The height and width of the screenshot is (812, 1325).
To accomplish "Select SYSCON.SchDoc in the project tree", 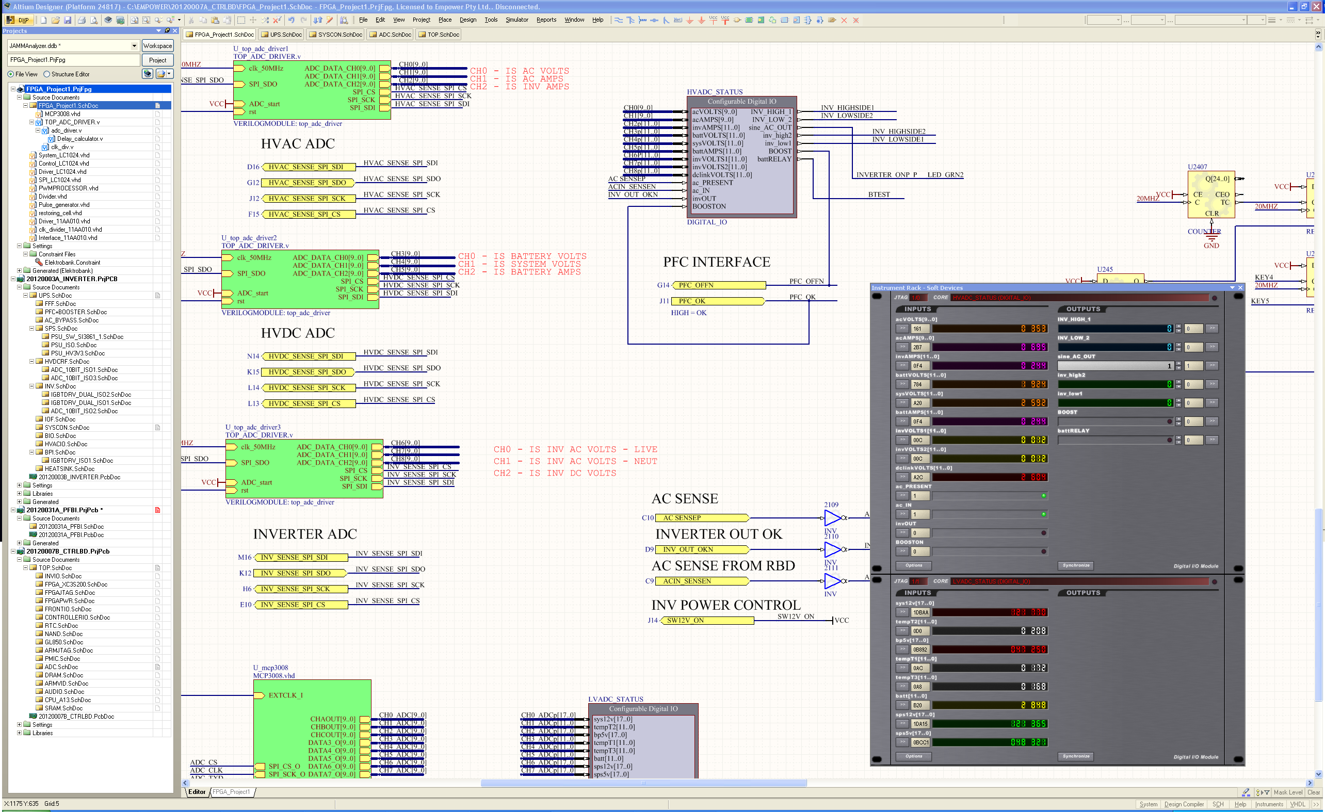I will pyautogui.click(x=67, y=428).
